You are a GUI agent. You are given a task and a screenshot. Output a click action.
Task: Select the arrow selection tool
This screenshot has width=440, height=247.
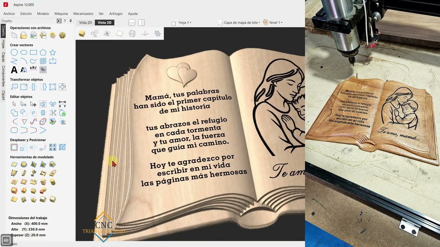click(14, 104)
